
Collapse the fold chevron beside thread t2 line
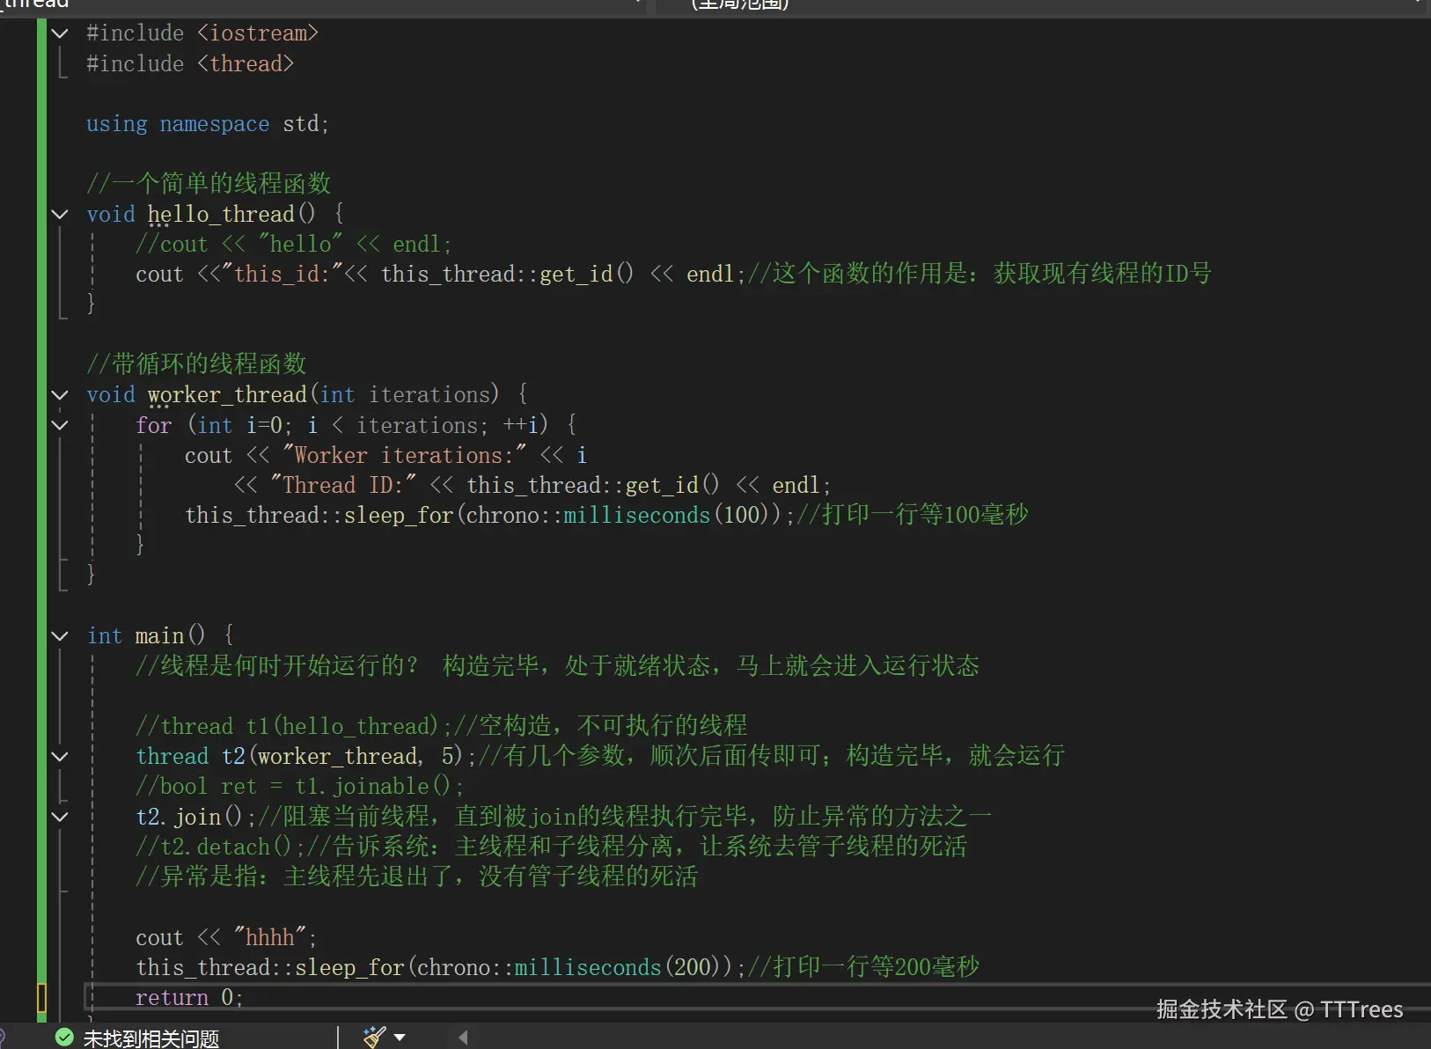pyautogui.click(x=60, y=756)
